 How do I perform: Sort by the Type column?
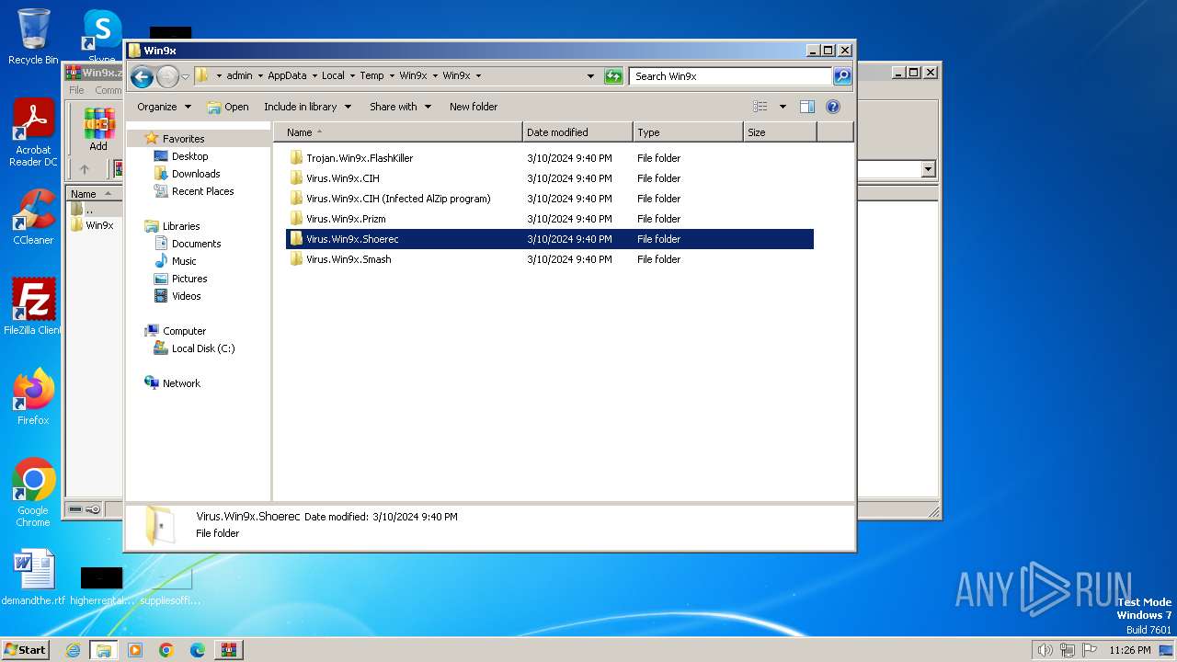point(688,132)
